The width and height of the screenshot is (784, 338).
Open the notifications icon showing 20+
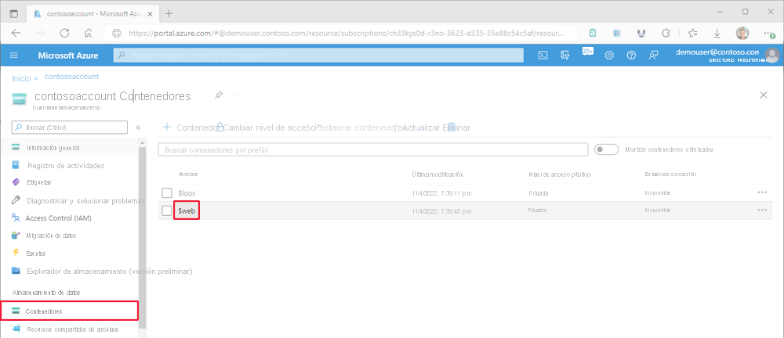click(x=587, y=53)
